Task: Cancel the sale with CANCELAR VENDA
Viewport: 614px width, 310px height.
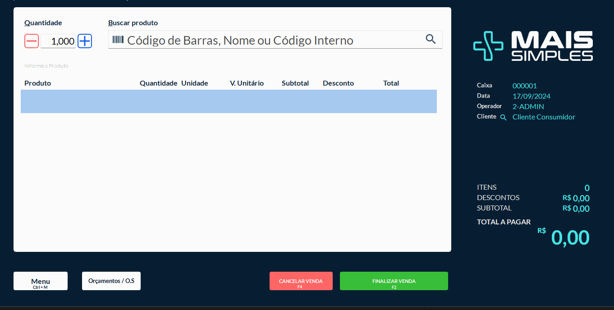Action: click(x=301, y=281)
